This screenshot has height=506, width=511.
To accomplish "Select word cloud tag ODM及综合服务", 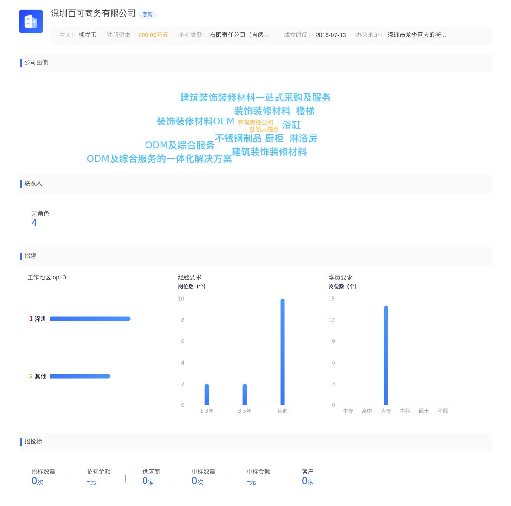I will tap(180, 145).
